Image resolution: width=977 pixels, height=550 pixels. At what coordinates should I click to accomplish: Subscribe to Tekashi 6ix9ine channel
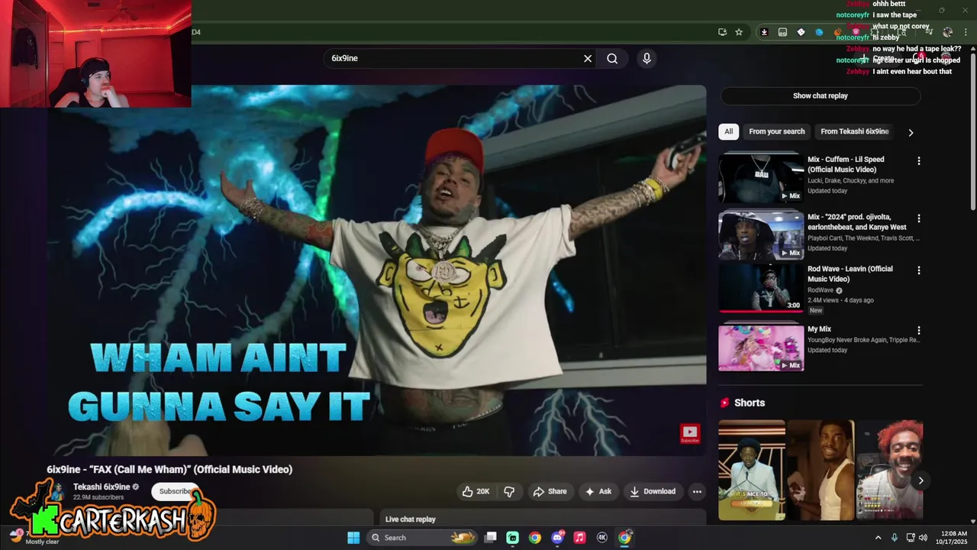(x=176, y=491)
